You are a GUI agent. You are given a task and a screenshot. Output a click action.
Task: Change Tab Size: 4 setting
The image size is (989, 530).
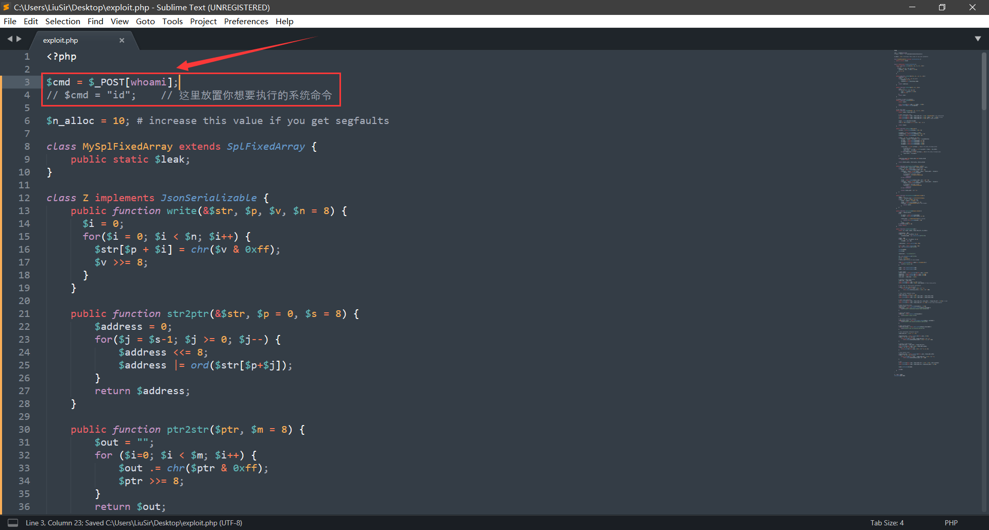pos(887,523)
